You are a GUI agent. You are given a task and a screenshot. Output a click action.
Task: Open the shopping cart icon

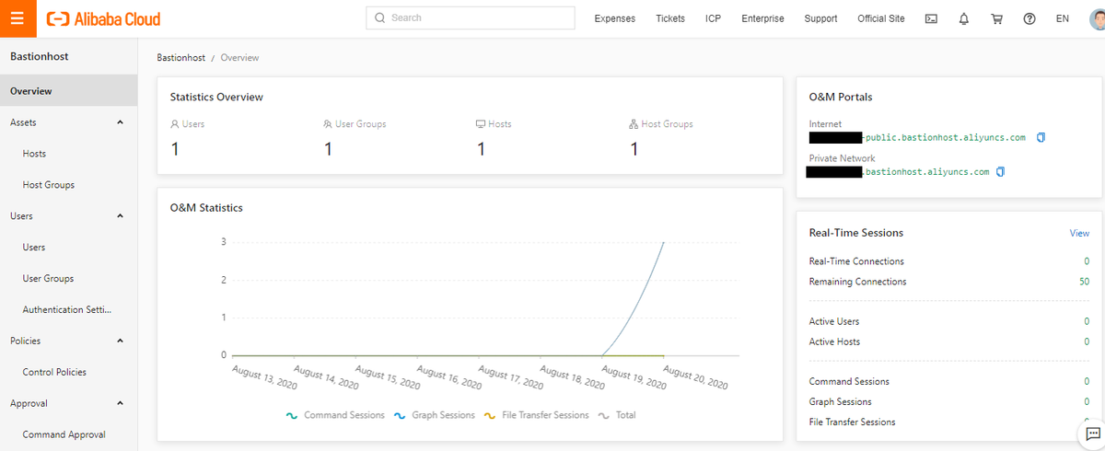coord(996,18)
